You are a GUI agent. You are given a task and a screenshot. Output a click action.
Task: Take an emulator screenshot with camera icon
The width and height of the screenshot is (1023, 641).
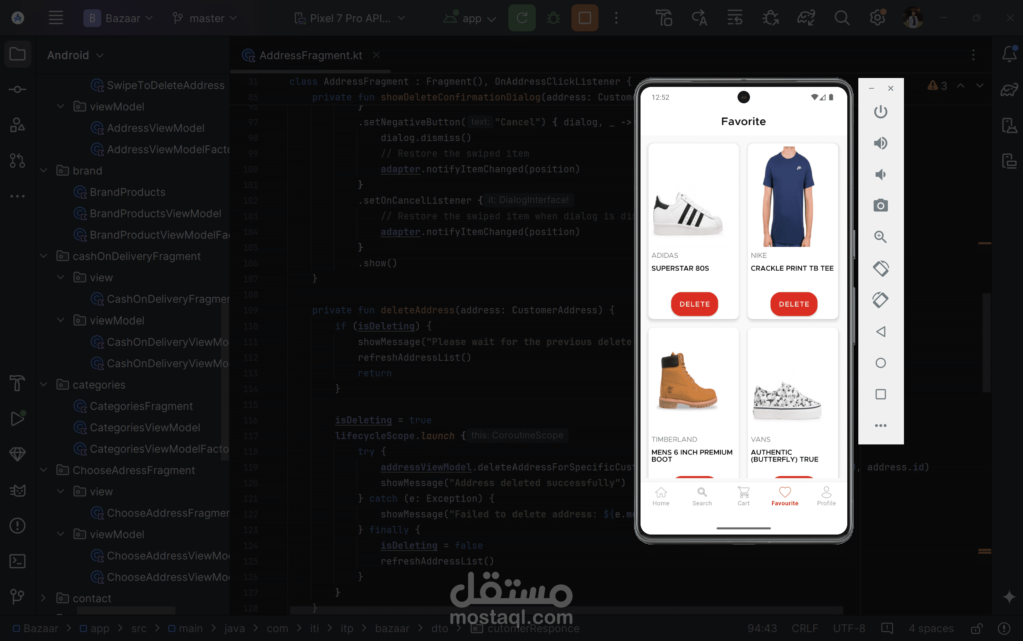click(x=880, y=206)
